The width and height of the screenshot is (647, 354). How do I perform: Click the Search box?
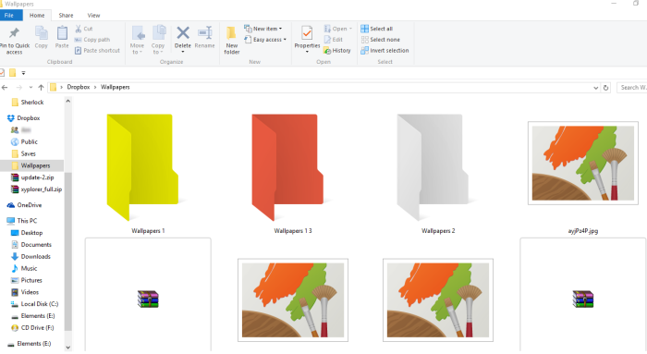[x=631, y=88]
